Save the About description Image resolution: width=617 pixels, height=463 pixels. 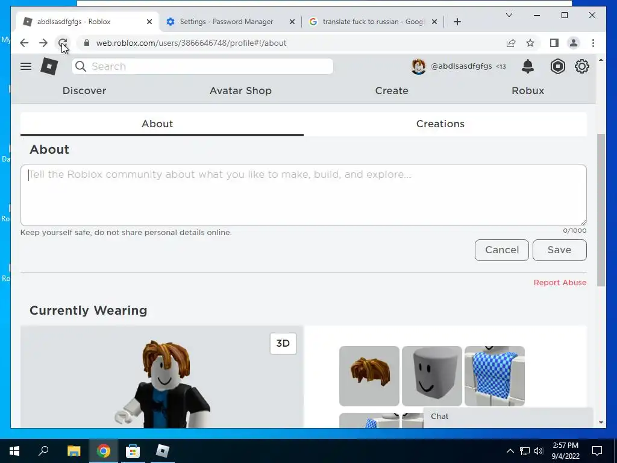(x=559, y=250)
